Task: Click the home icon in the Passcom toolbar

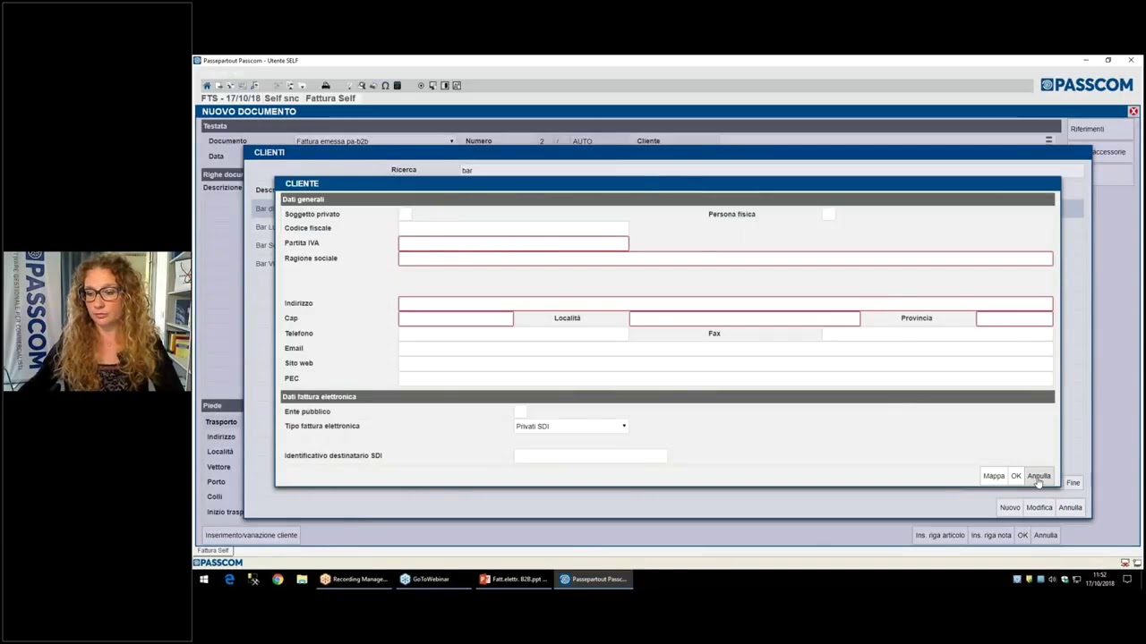Action: click(x=206, y=86)
